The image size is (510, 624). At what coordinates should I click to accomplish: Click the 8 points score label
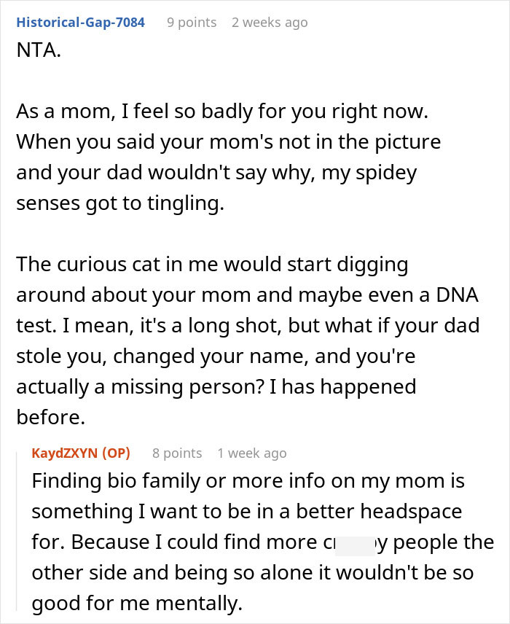[177, 453]
